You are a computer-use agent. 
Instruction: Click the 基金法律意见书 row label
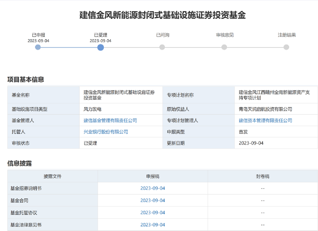pyautogui.click(x=26, y=225)
